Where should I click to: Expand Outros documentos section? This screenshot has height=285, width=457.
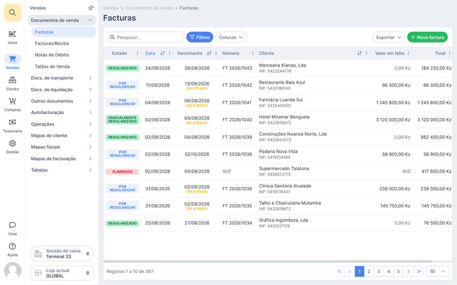pos(62,101)
